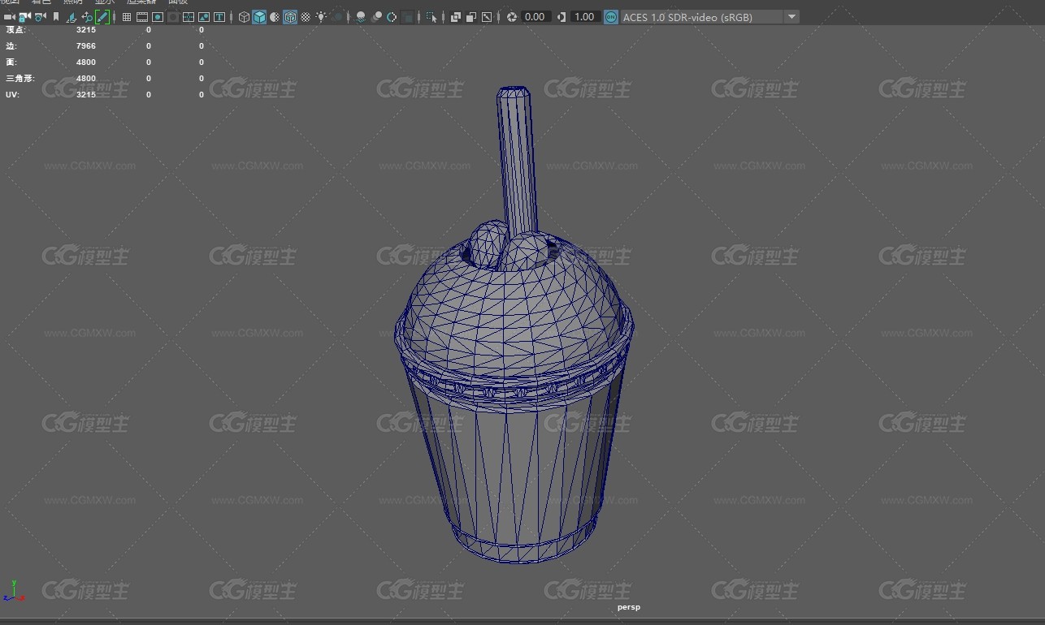Toggle the Resolution Gate icon

pos(158,16)
